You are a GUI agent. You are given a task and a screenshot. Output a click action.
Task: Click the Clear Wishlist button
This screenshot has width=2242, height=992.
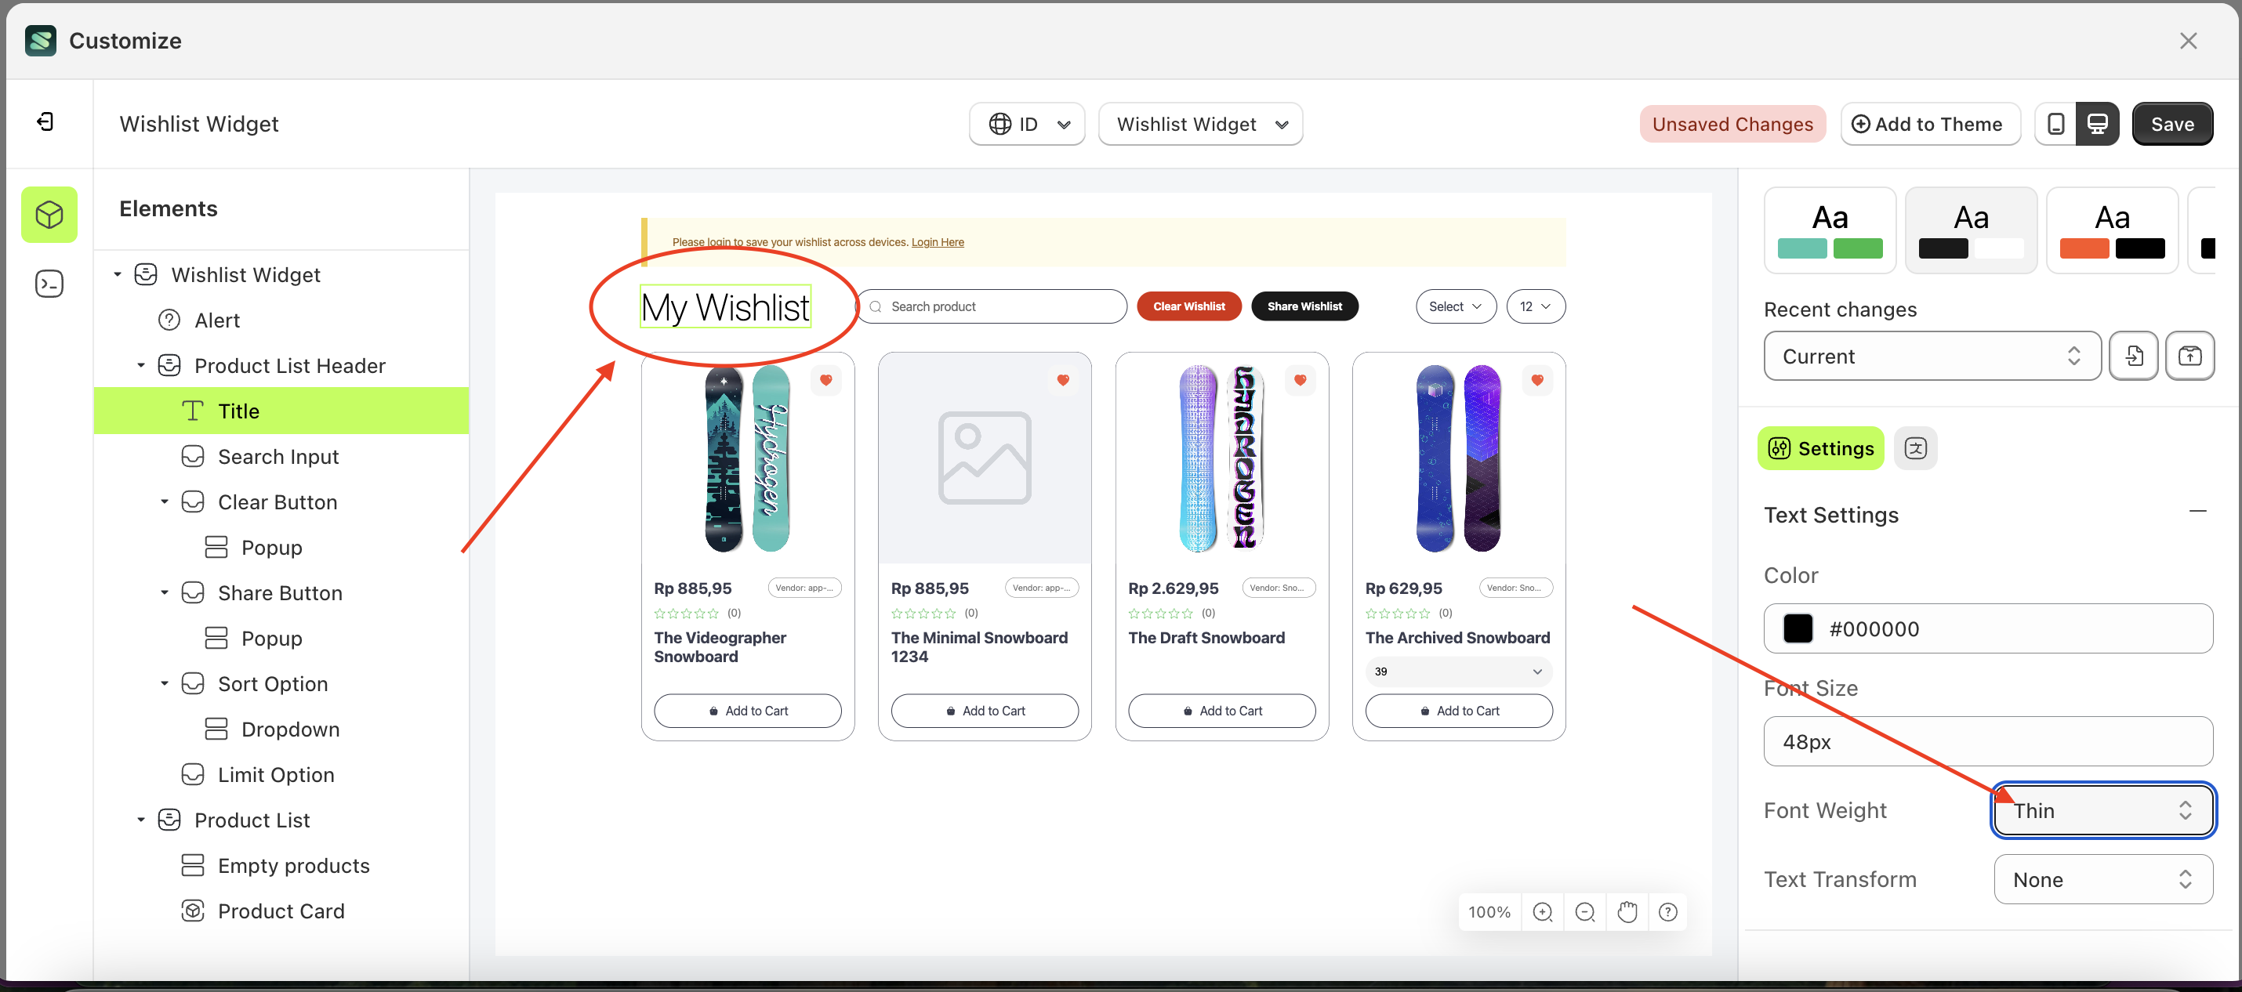(1189, 306)
